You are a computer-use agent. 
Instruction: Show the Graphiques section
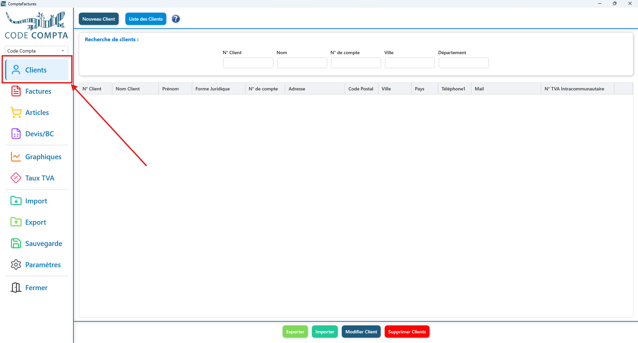coord(43,157)
